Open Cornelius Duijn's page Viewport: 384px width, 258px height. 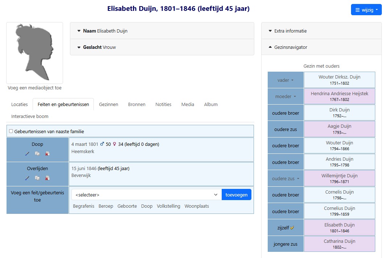(339, 208)
